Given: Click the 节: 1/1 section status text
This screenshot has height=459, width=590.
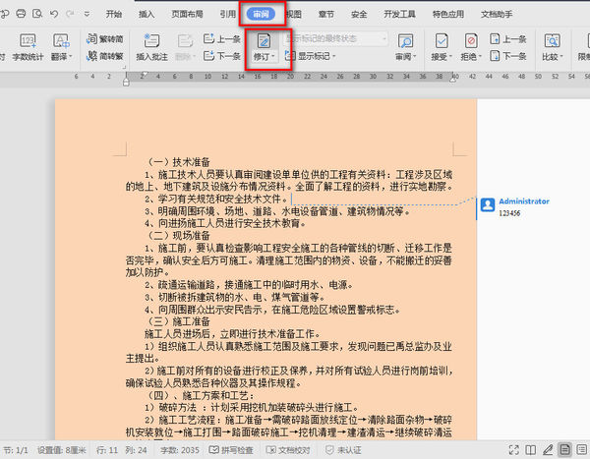Looking at the screenshot, I should 16,450.
